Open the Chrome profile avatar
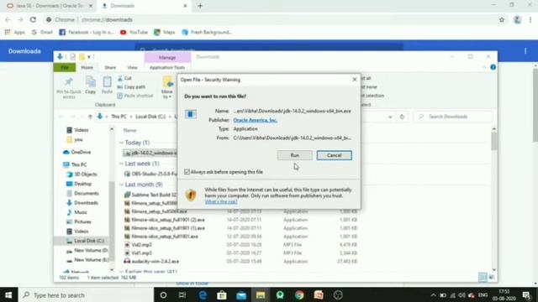Screen dimensions: 538x302 (x=518, y=20)
